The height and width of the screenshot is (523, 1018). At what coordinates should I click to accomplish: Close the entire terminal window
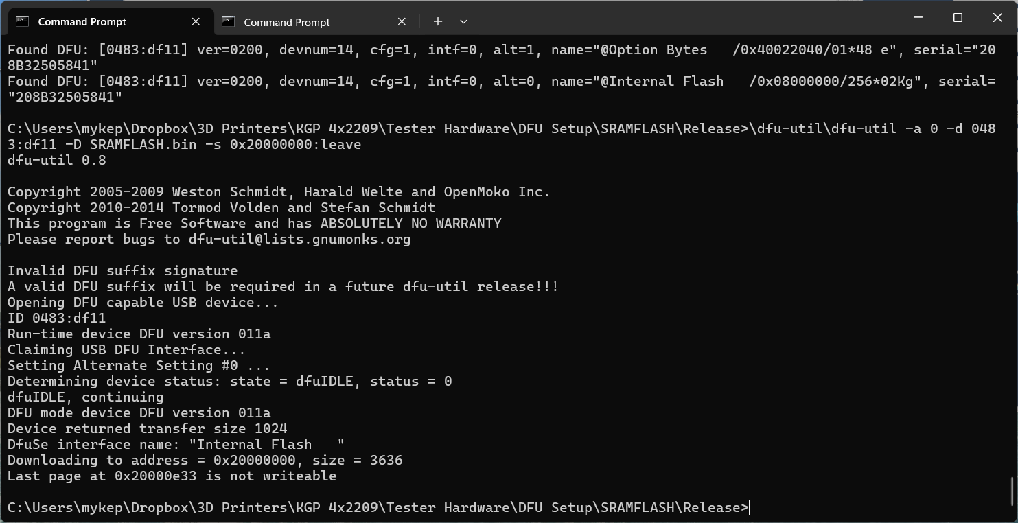tap(997, 18)
